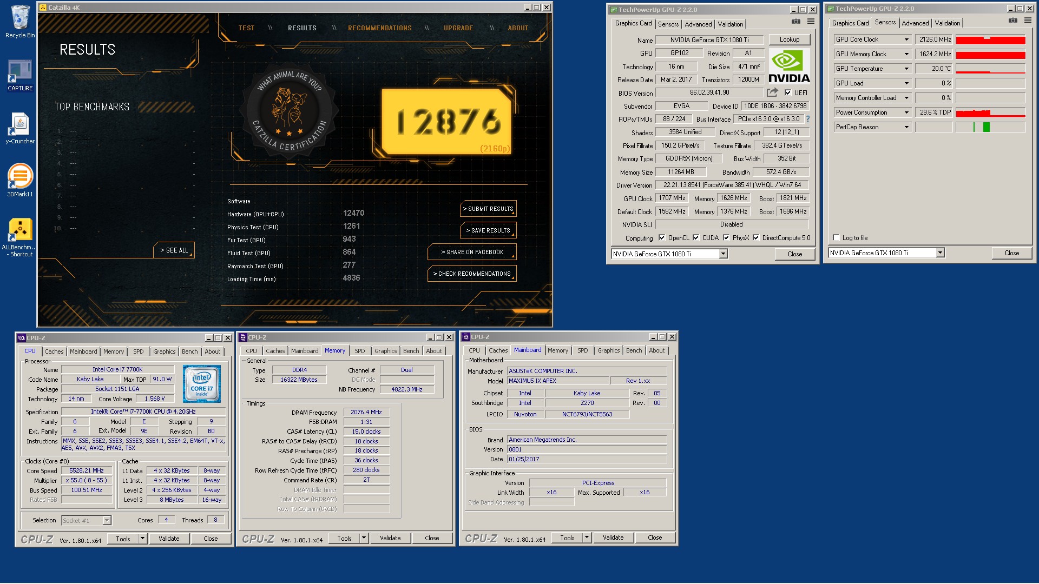Screen dimensions: 1039x584
Task: Click SHARE ON FACEBOOK button
Action: click(472, 252)
